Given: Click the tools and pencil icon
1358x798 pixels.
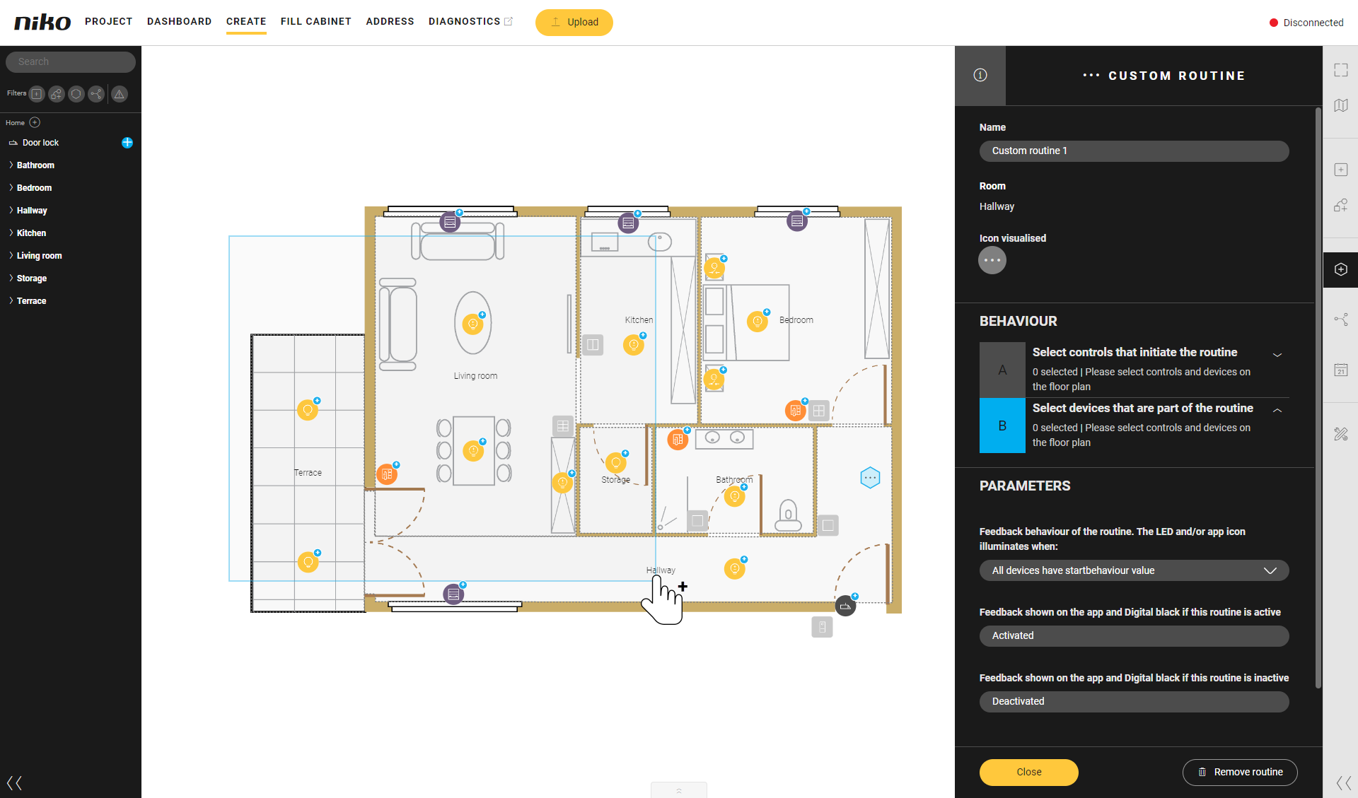Looking at the screenshot, I should pos(1340,434).
